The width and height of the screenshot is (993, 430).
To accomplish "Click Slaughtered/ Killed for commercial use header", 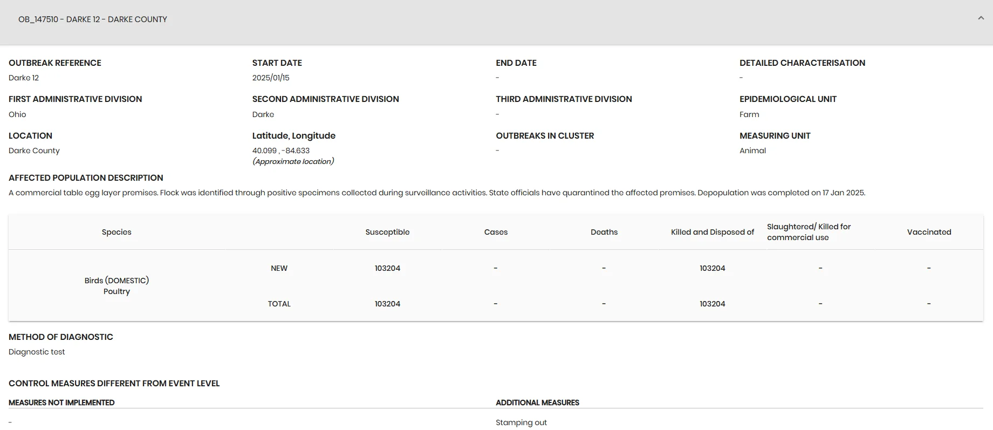I will [x=809, y=232].
